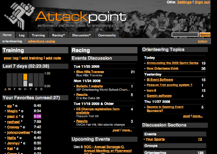Screen dimensions: 217x154
Task: Click 'post' under Orienteering Topics
Action: click(x=187, y=116)
